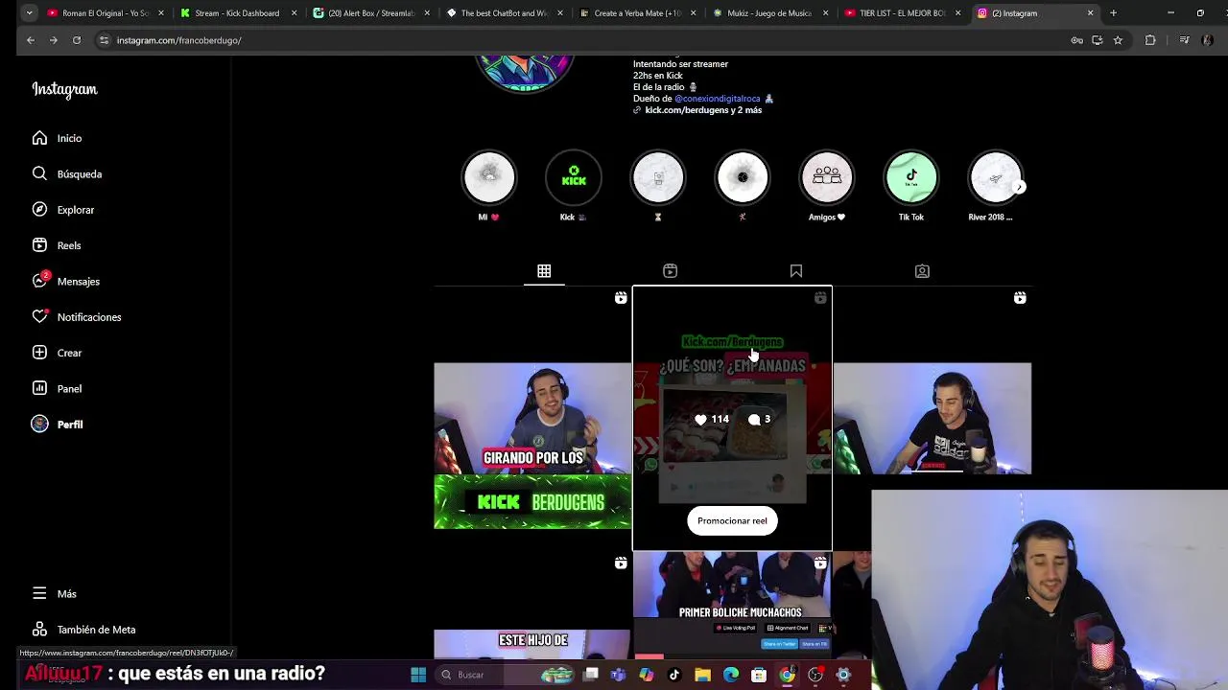Image resolution: width=1228 pixels, height=690 pixels.
Task: Open the tab search dropdown
Action: point(30,13)
